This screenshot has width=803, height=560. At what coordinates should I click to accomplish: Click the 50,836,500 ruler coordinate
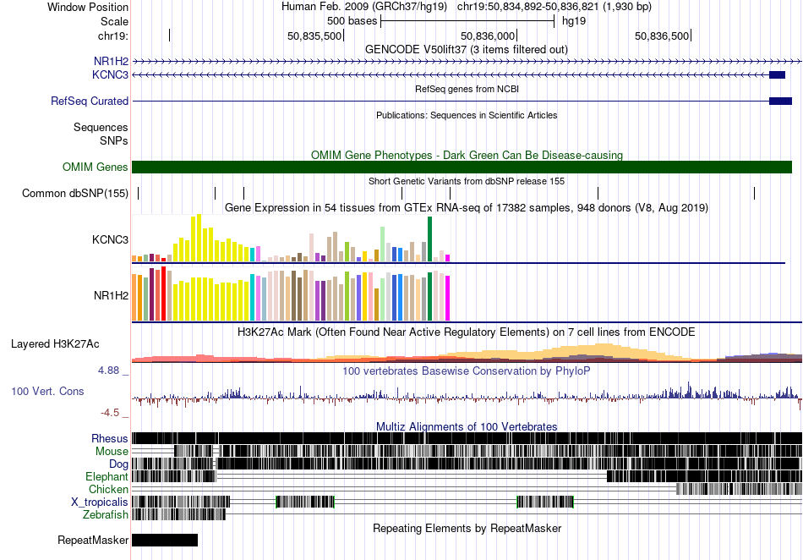click(662, 36)
